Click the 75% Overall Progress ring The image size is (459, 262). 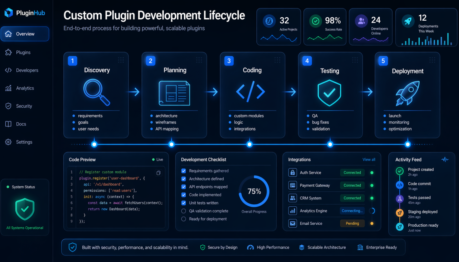coord(254,191)
